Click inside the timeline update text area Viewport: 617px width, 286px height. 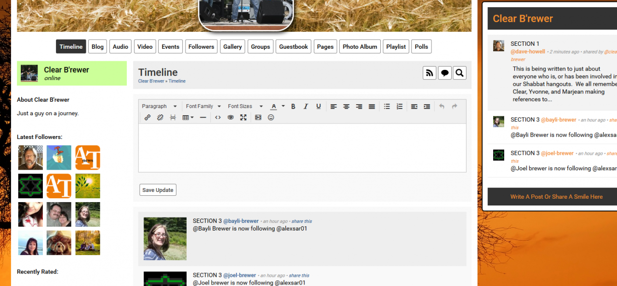point(302,148)
